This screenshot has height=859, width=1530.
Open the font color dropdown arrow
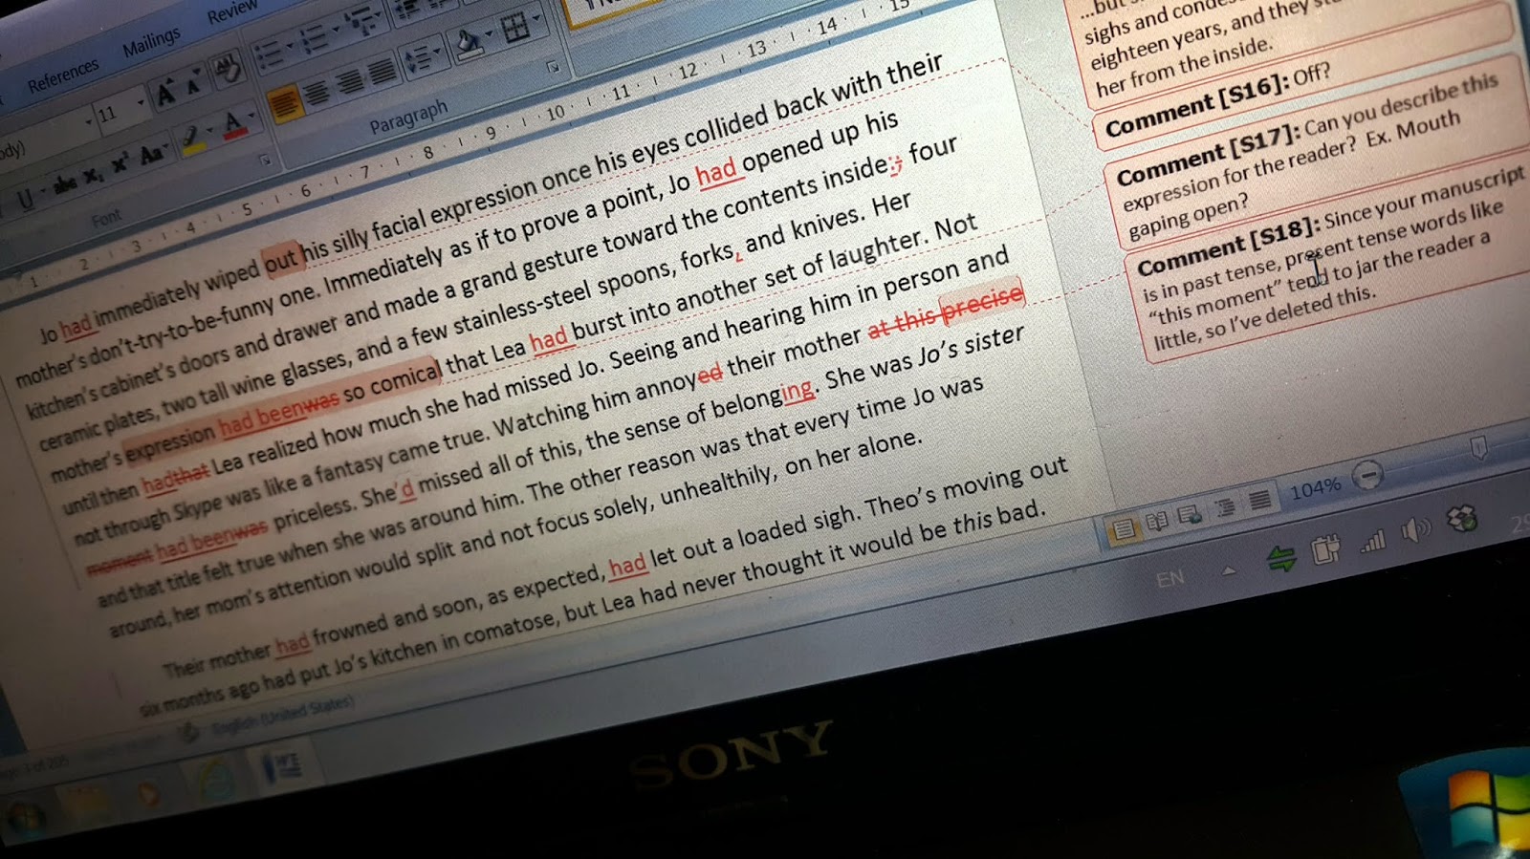252,118
